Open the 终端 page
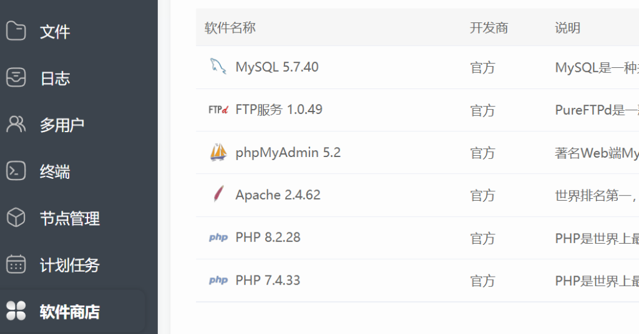The width and height of the screenshot is (639, 334). (x=55, y=172)
